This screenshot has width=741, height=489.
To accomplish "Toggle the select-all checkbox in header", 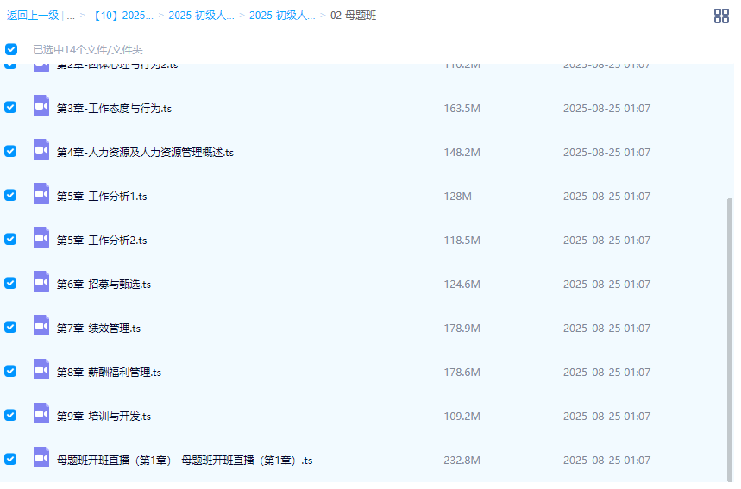I will (x=11, y=49).
